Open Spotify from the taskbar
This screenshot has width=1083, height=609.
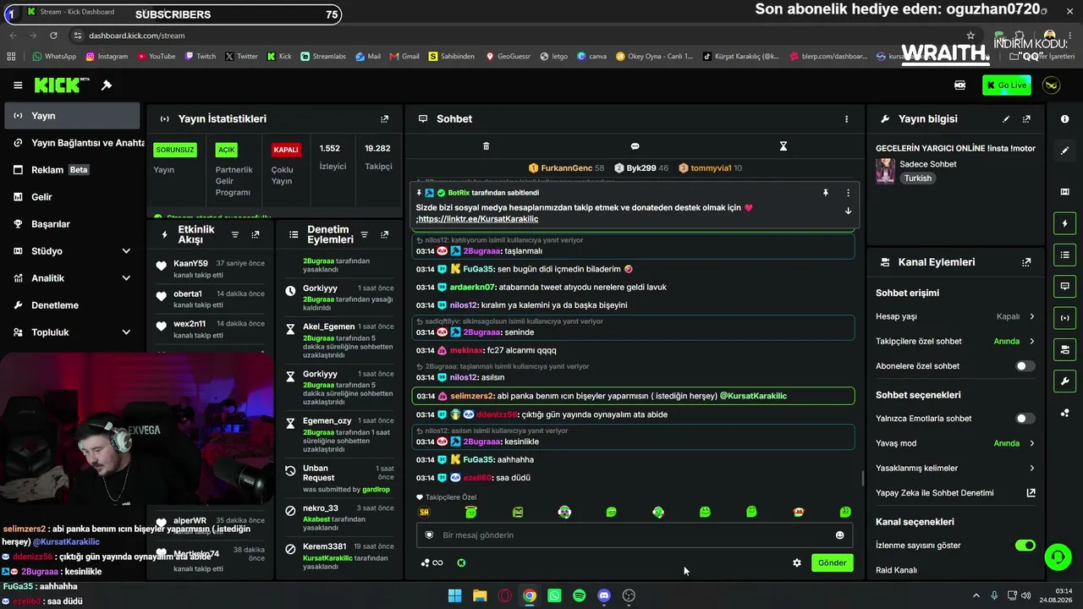579,595
